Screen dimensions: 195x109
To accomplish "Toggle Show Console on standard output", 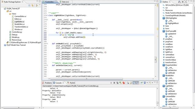I will [134, 83].
